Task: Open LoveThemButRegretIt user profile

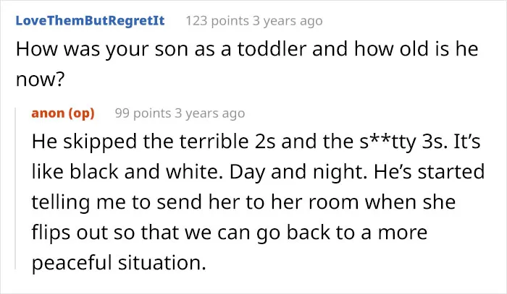Action: click(91, 21)
